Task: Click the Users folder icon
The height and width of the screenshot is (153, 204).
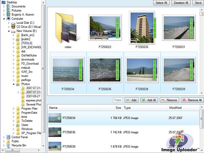Action: point(18,125)
